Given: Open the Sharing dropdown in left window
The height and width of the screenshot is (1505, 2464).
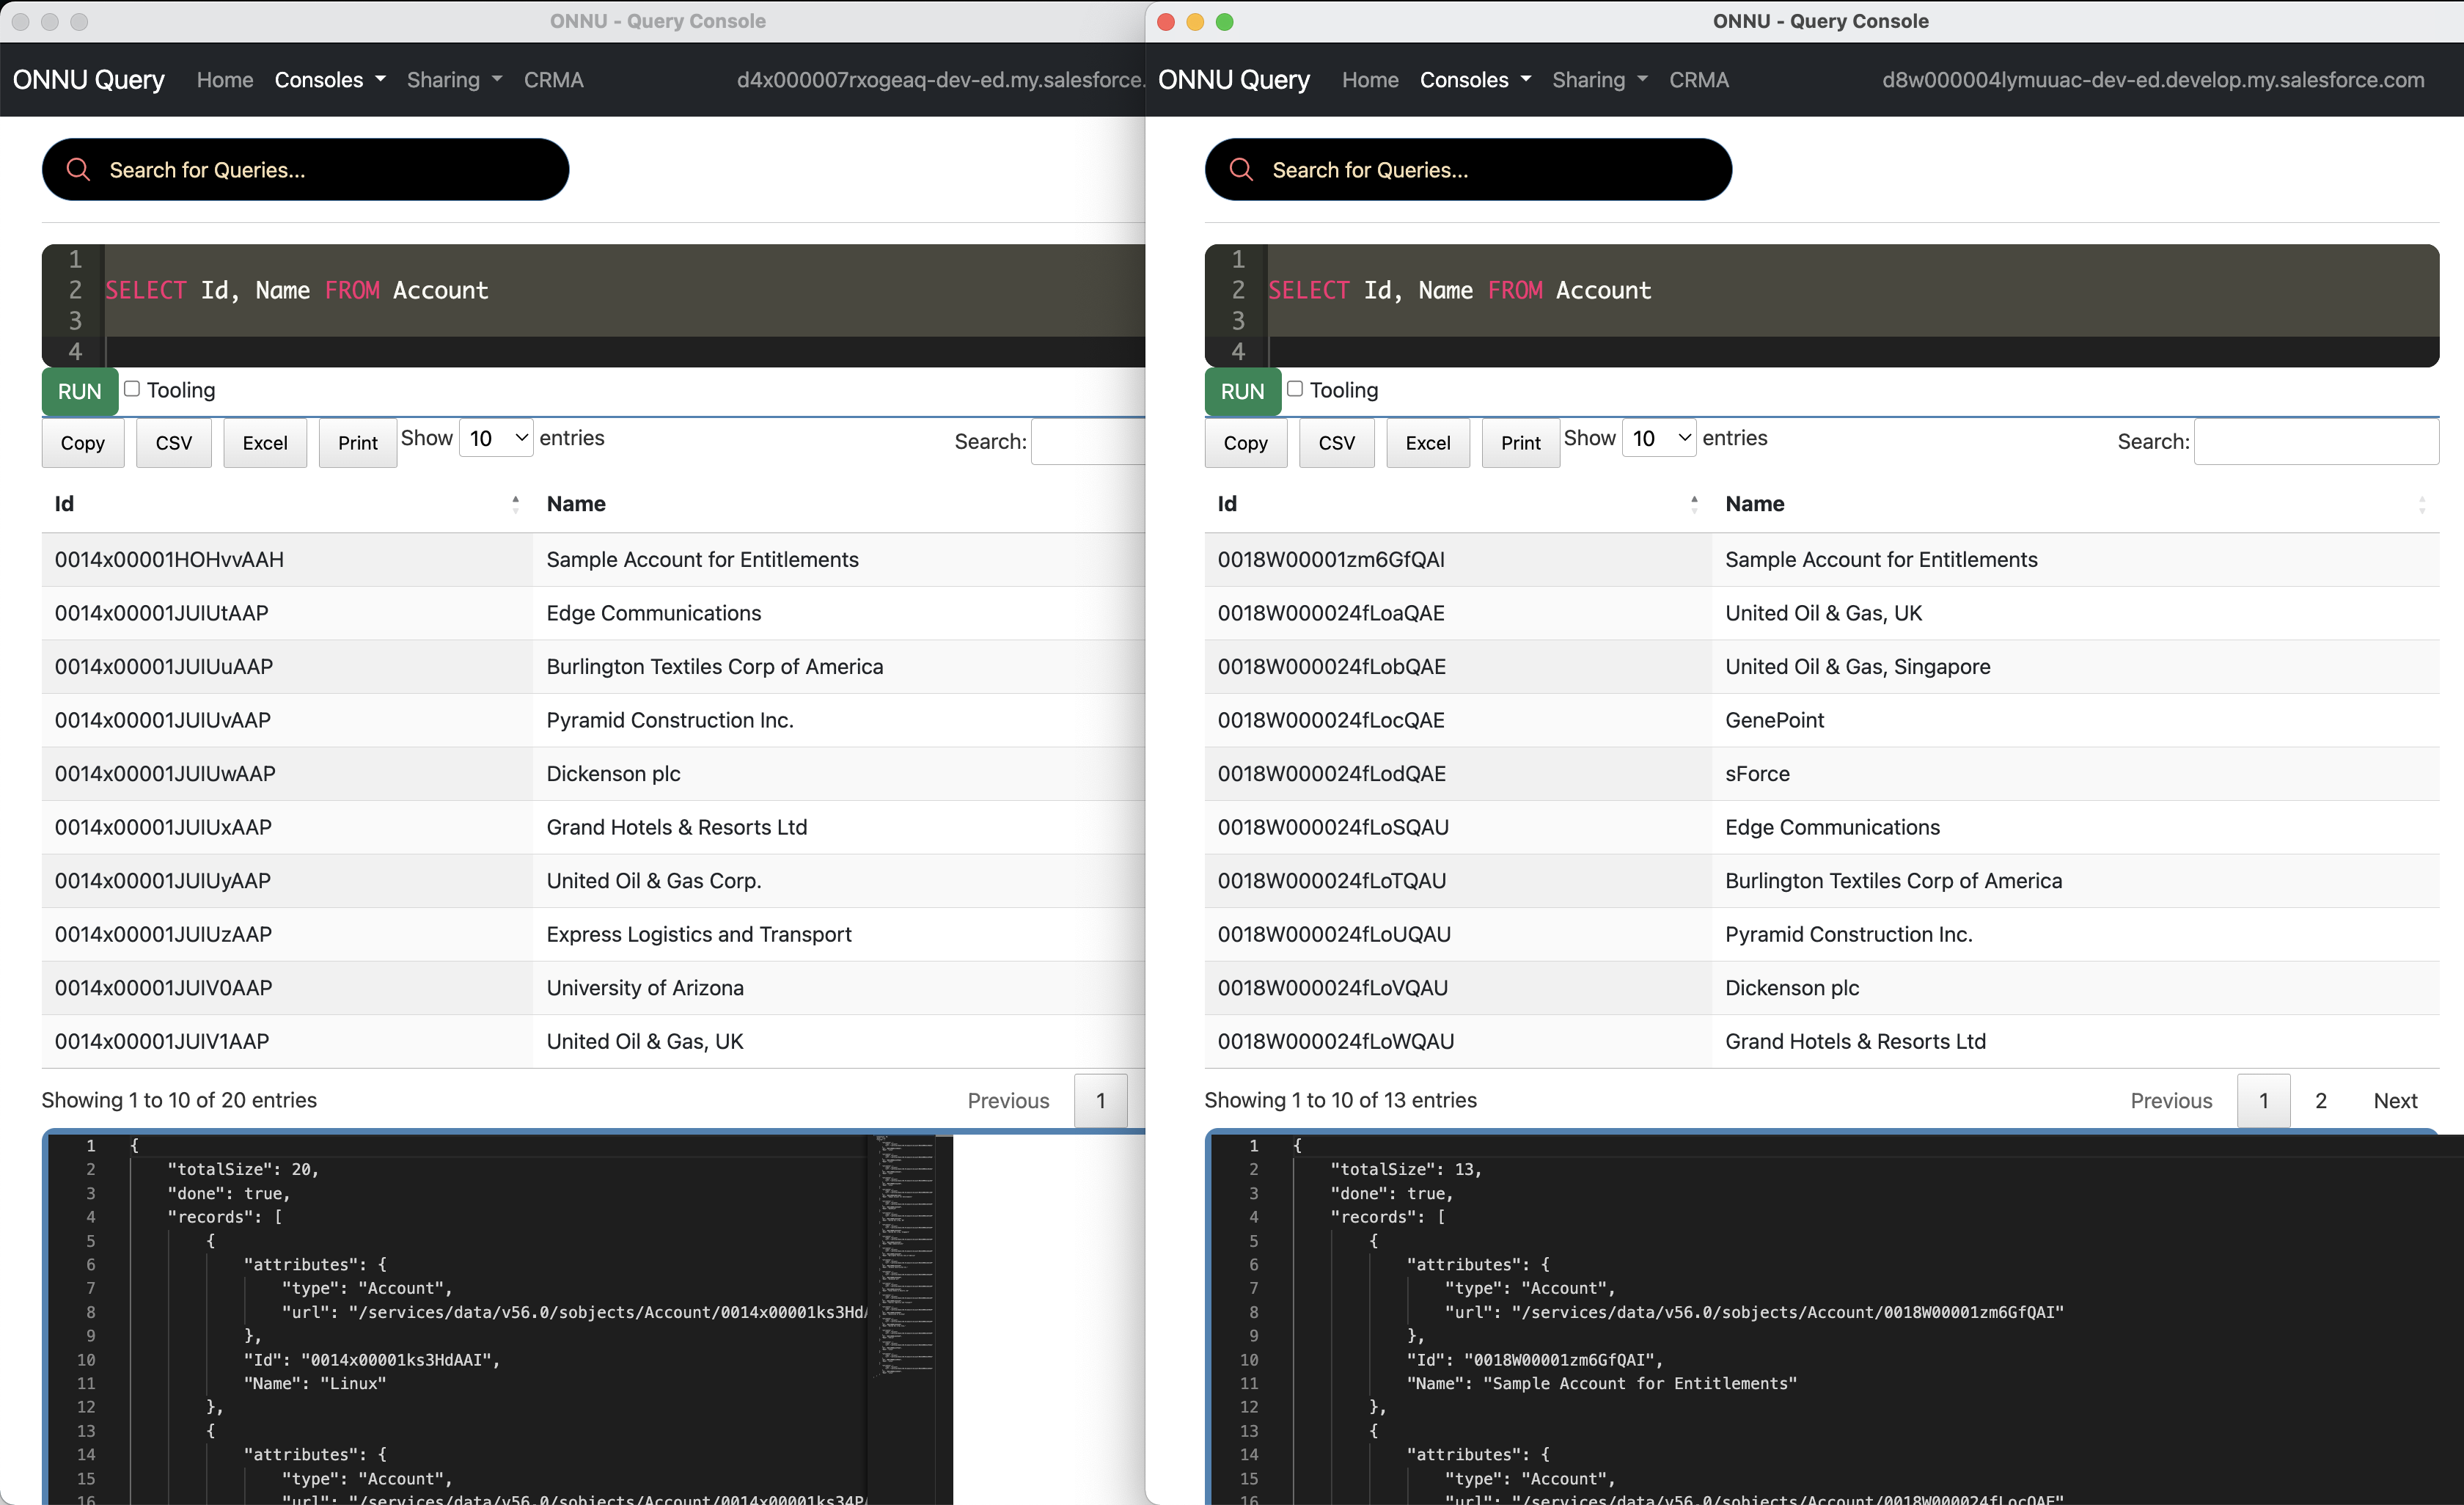Looking at the screenshot, I should click(x=454, y=80).
